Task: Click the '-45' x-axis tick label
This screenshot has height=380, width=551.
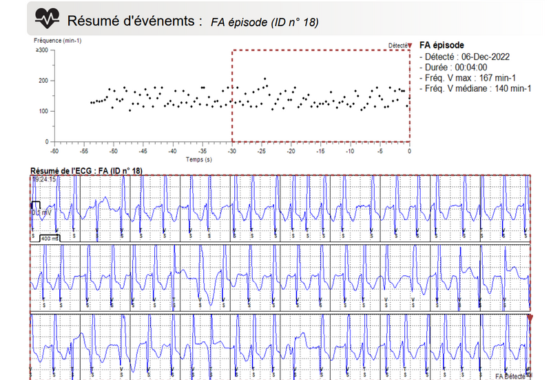Action: [143, 151]
